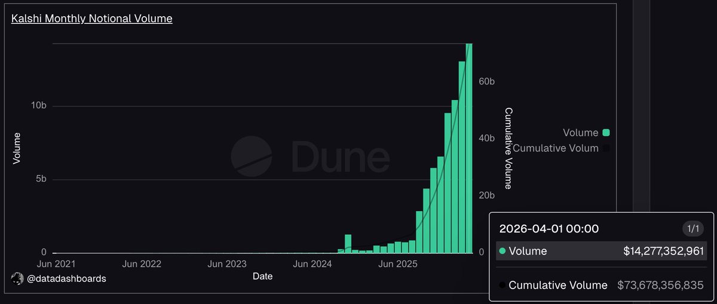
Task: Click the black Cumulative Volum legend swatch
Action: 606,148
